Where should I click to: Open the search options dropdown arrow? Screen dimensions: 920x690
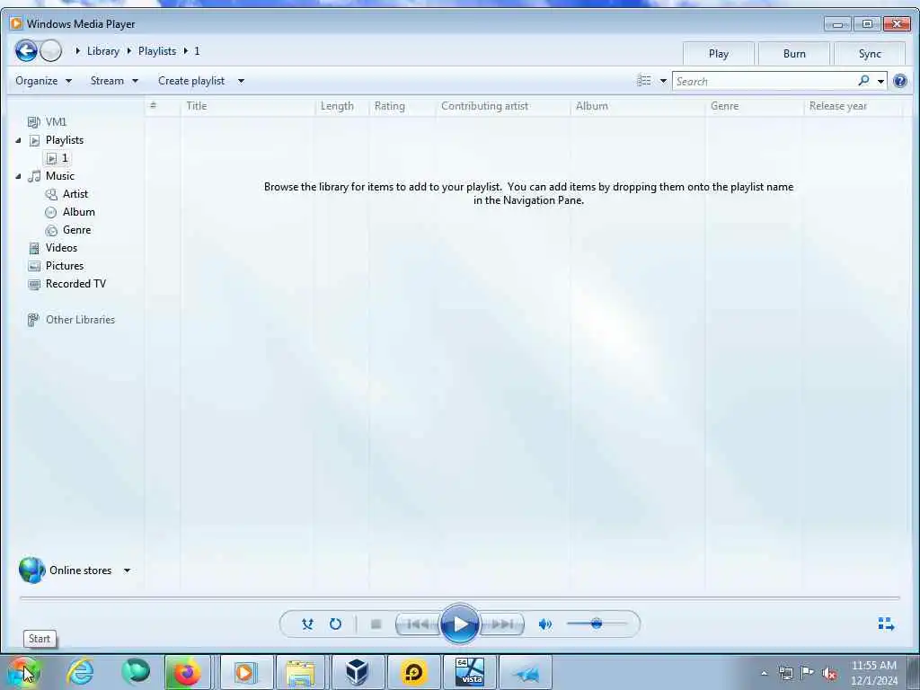coord(880,81)
